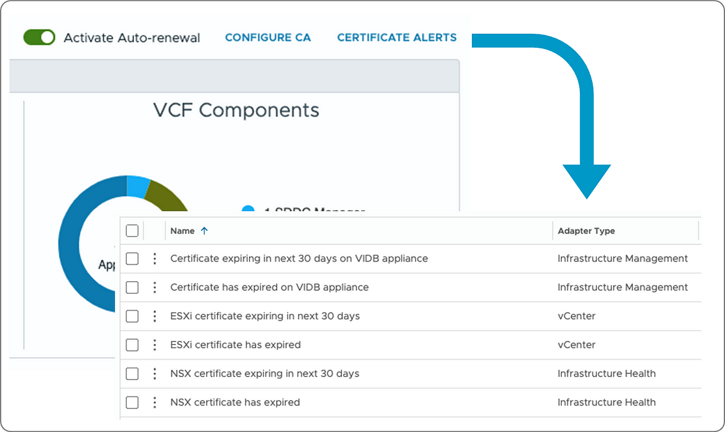Check the 'NSX certificate has expired' row

(x=132, y=402)
